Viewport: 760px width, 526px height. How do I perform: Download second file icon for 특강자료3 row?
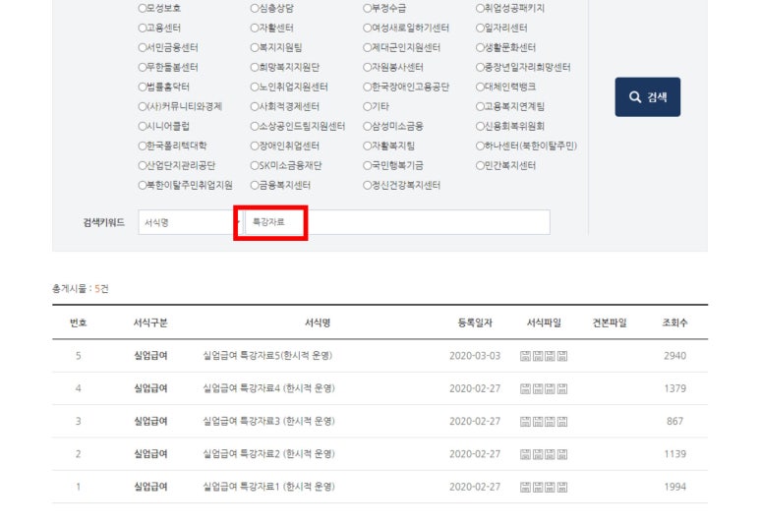(538, 422)
